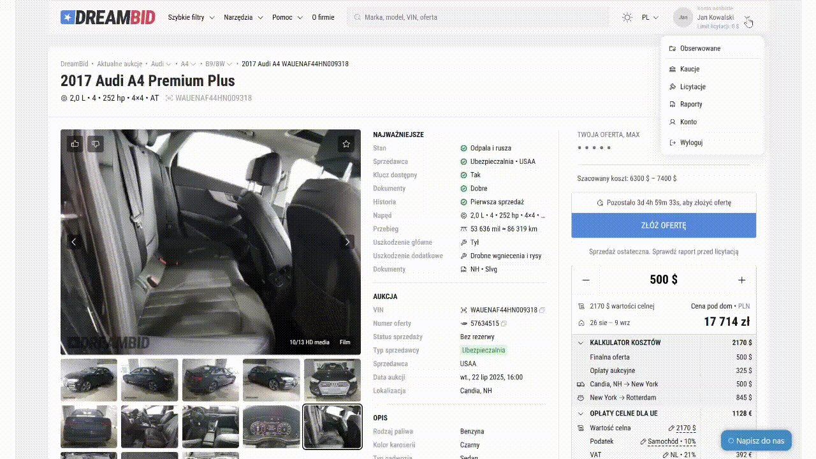Click the 500 $ bid amount field
816x459 pixels.
pyautogui.click(x=664, y=280)
